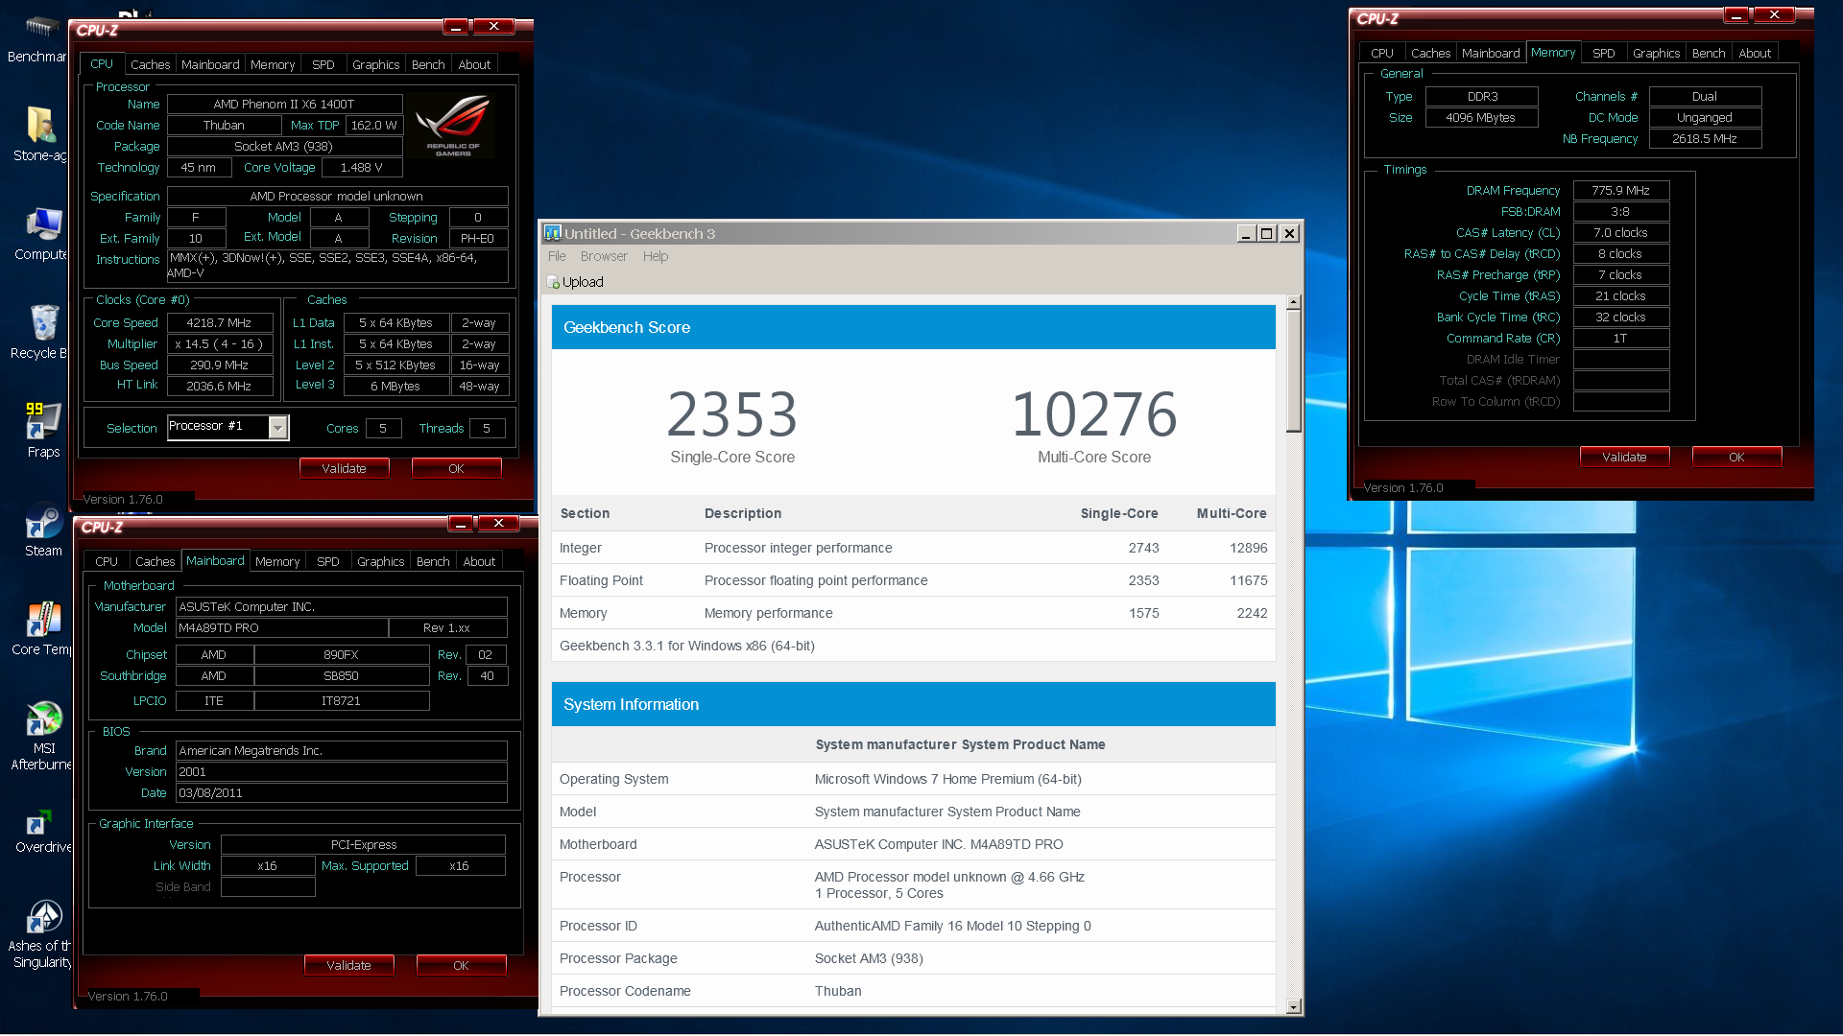Click Validate in Mainboard CPU-Z window
This screenshot has width=1843, height=1036.
[348, 965]
